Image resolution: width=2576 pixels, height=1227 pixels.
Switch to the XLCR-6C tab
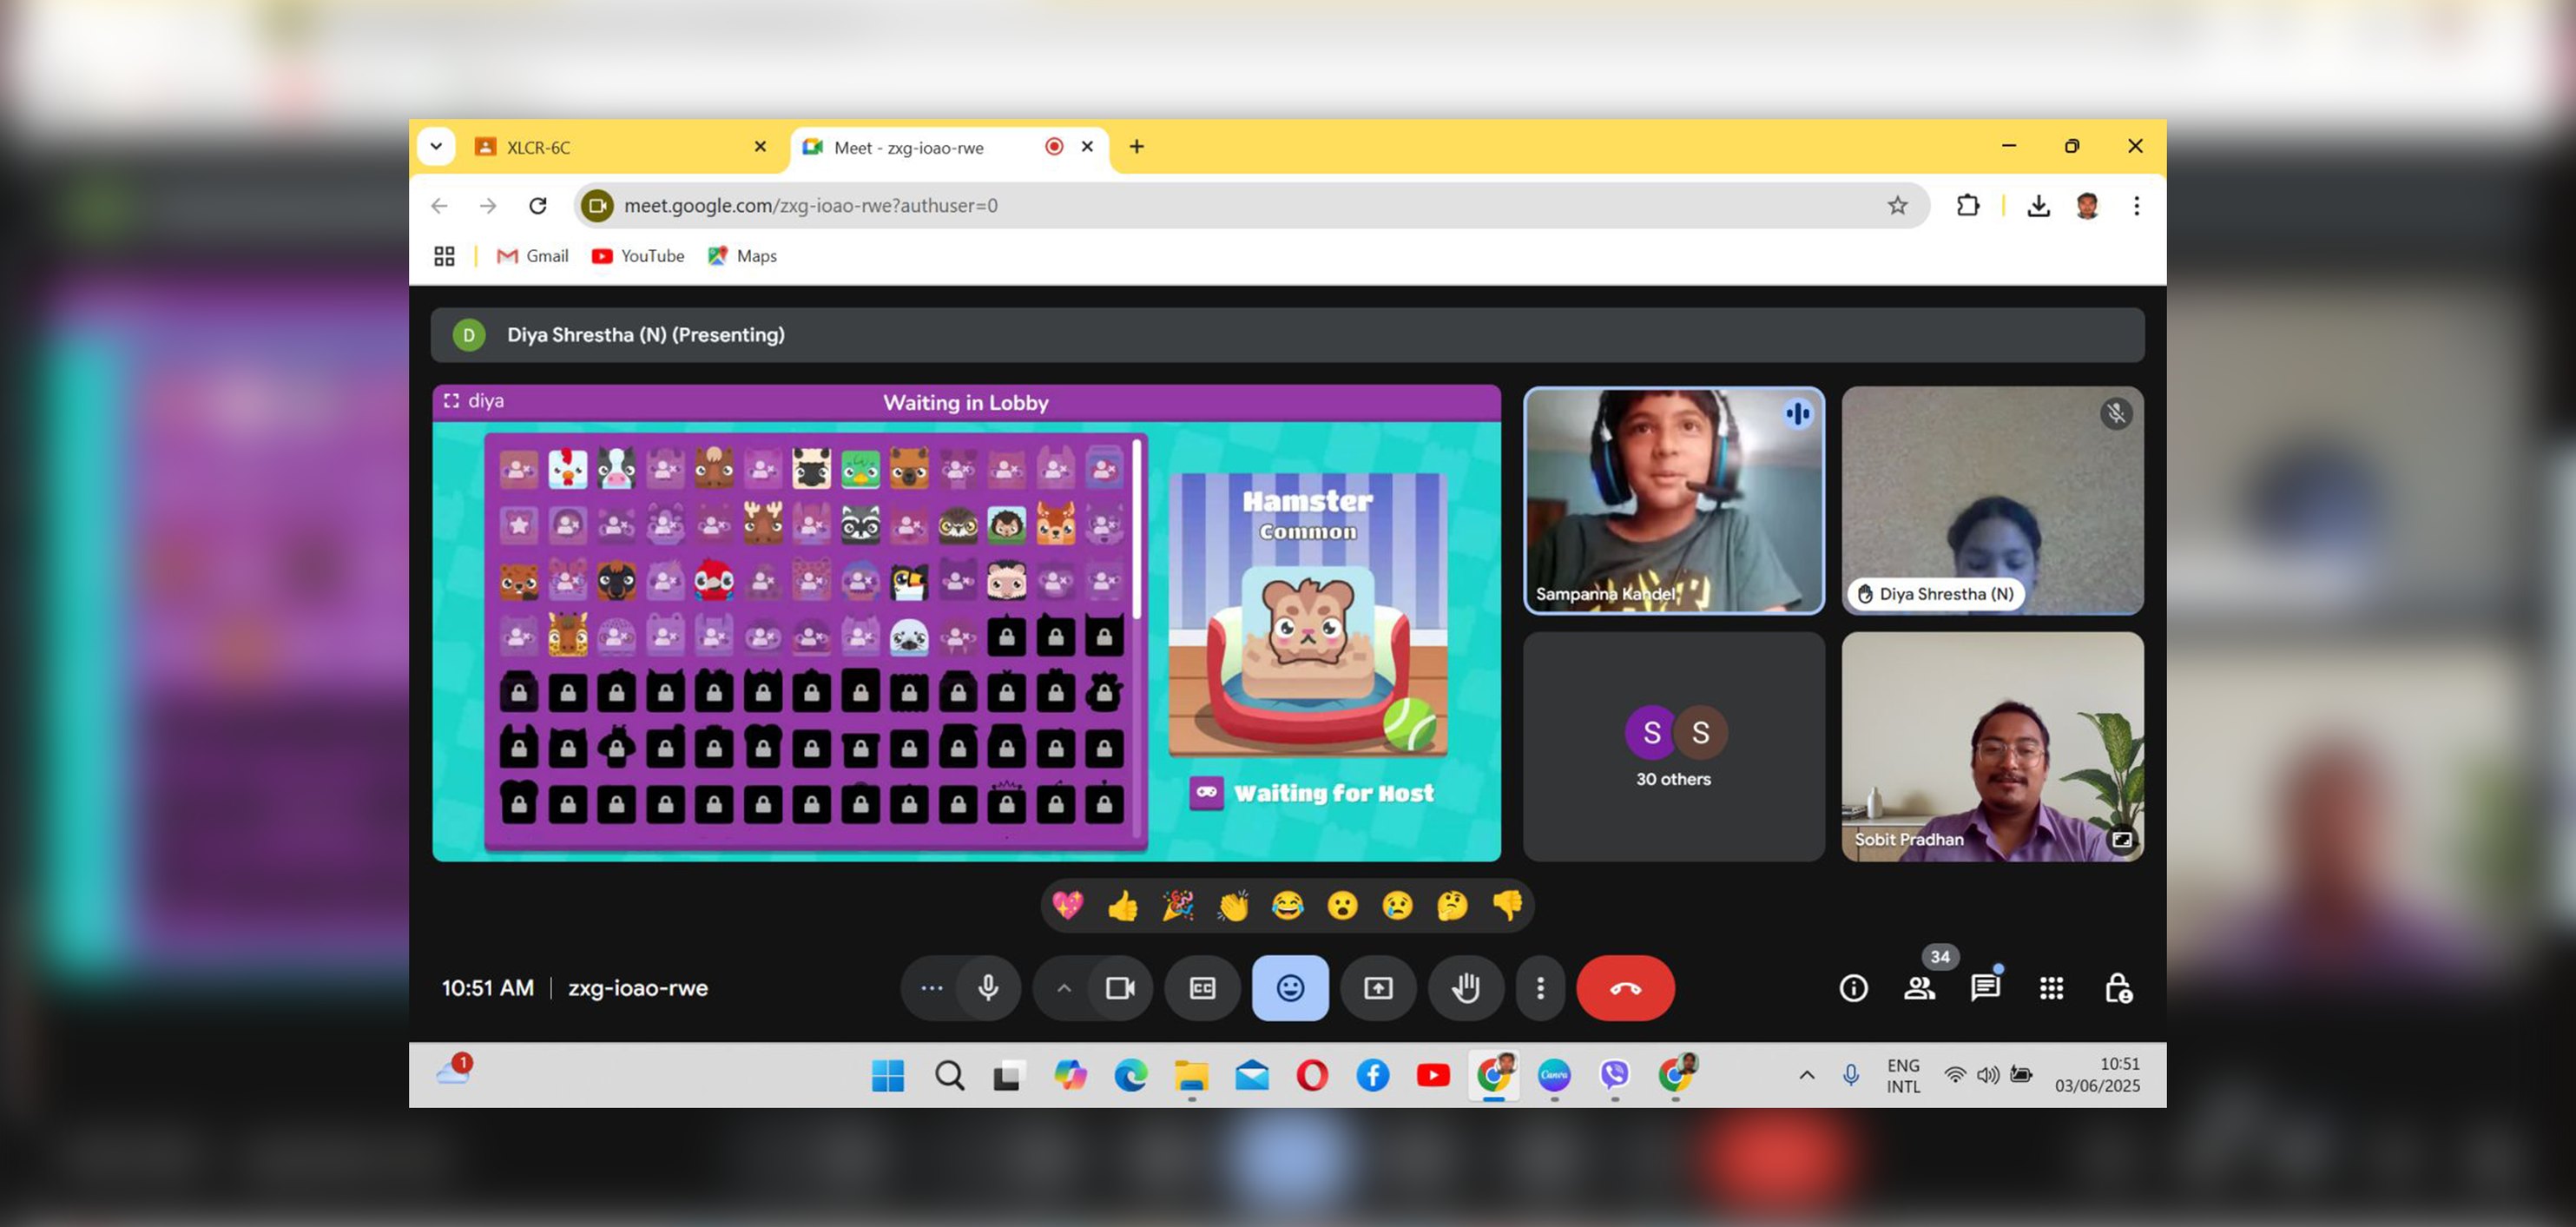pos(622,147)
